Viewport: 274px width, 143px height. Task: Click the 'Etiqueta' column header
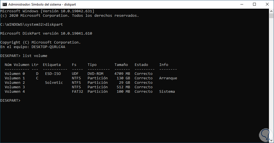tap(52, 65)
